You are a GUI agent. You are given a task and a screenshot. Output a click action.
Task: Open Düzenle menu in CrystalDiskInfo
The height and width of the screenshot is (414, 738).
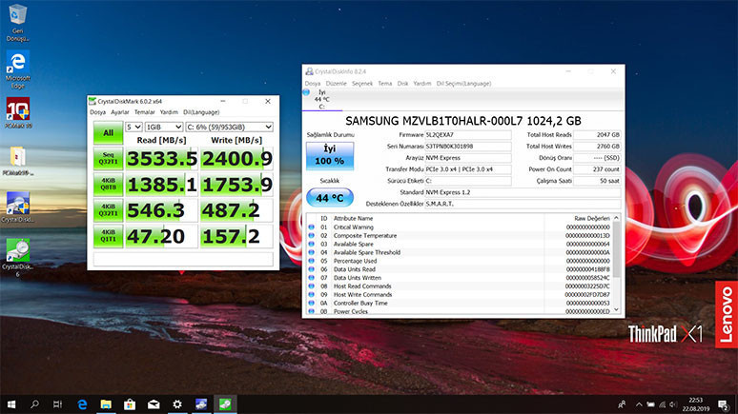click(x=336, y=83)
